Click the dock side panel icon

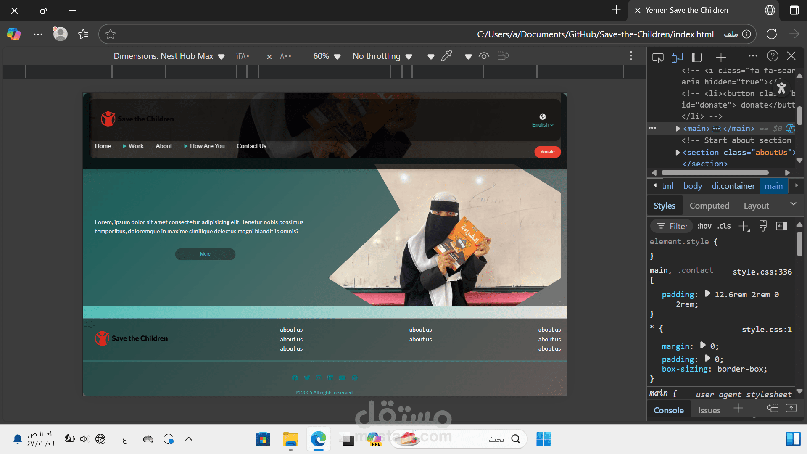coord(696,57)
